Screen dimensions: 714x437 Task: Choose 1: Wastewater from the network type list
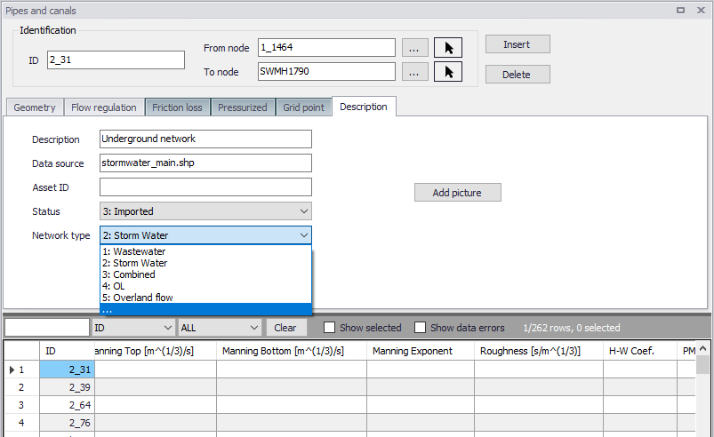[205, 251]
